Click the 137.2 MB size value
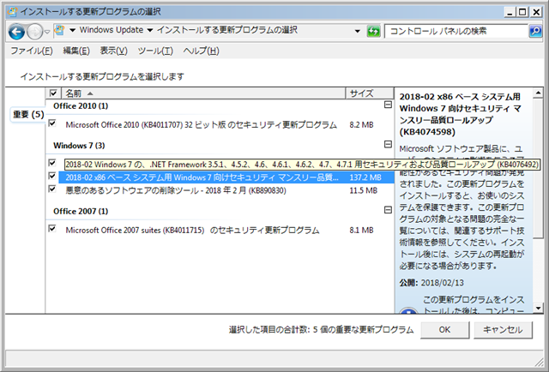 pyautogui.click(x=365, y=177)
